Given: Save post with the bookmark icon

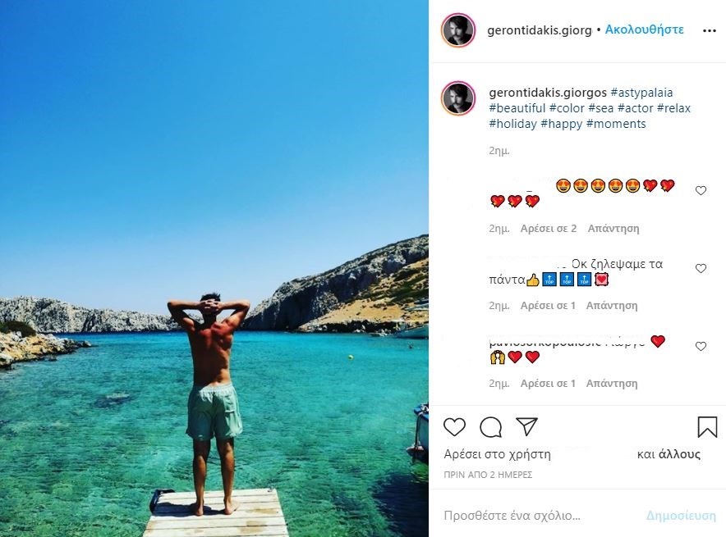Looking at the screenshot, I should (707, 426).
